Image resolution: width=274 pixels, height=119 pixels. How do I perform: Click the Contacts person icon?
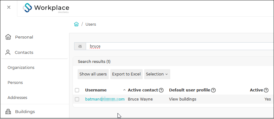click(x=8, y=52)
